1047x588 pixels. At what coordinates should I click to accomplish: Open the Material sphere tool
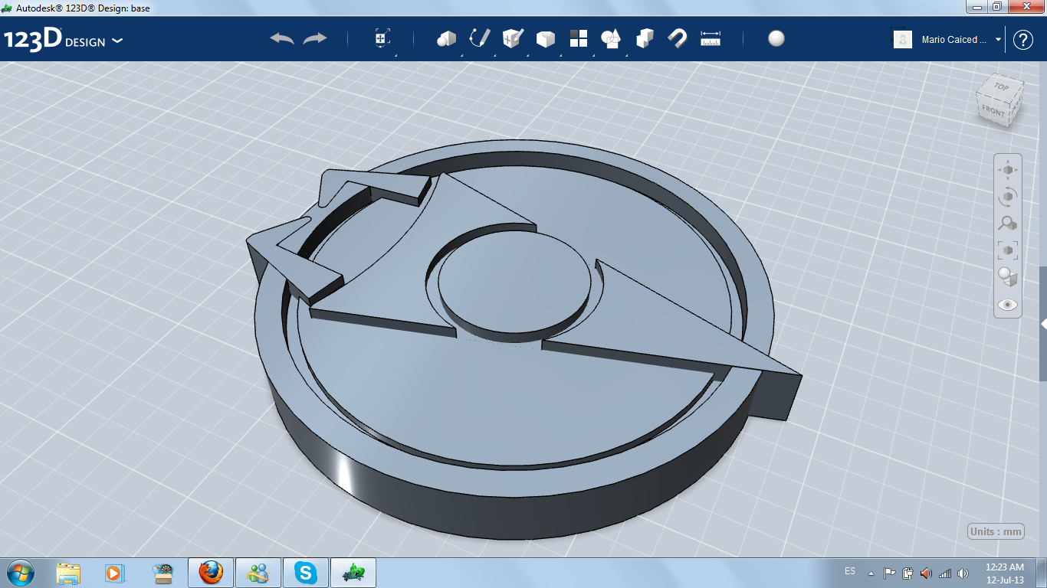pos(776,39)
